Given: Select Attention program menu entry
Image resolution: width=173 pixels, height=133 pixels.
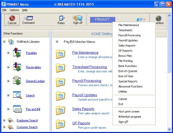Looking at the screenshot, I should tap(134, 117).
